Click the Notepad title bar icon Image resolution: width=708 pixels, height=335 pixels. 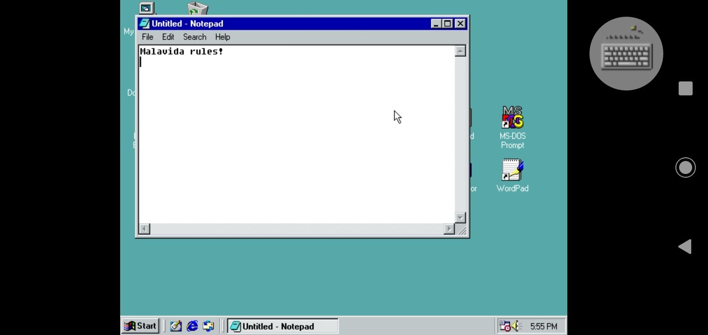pyautogui.click(x=144, y=23)
